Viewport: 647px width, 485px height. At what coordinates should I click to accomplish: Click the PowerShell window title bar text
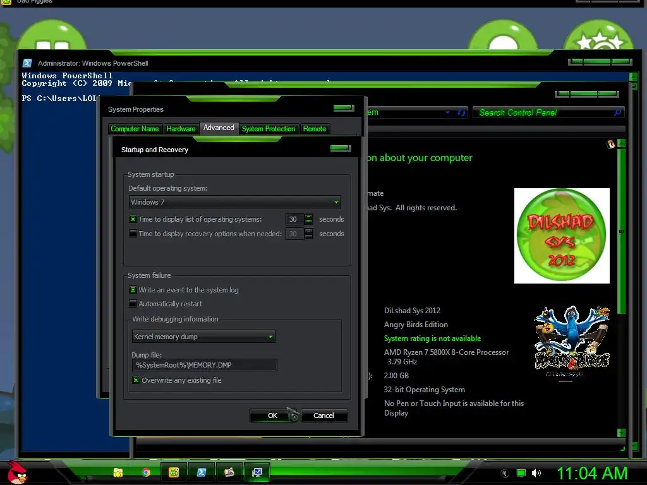point(93,63)
